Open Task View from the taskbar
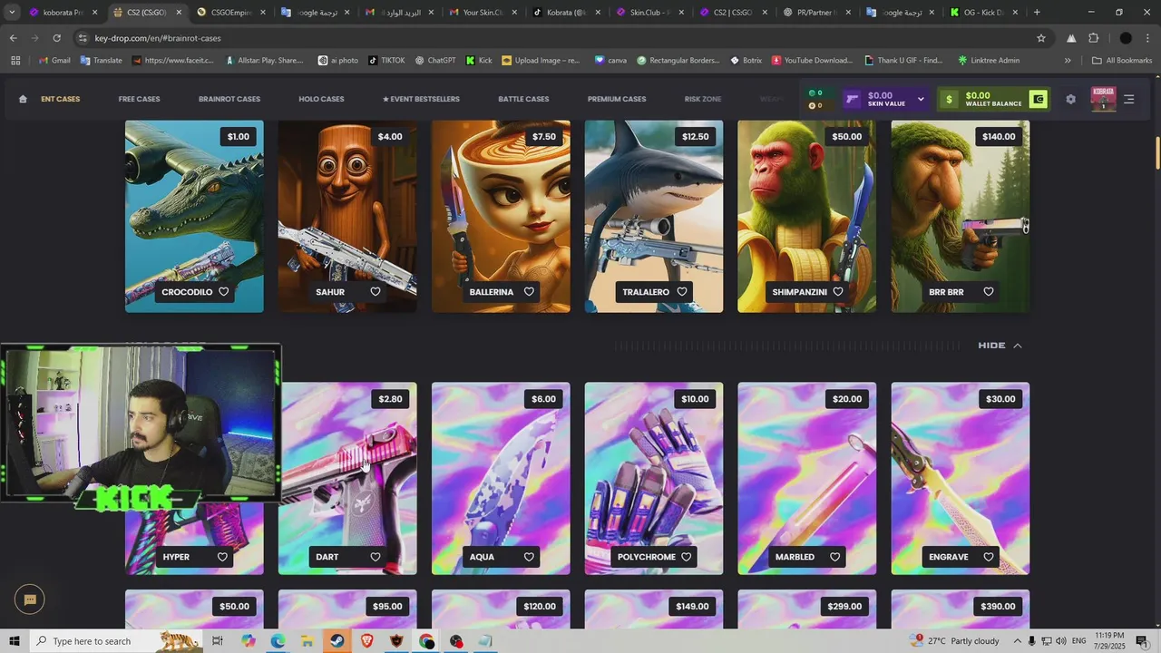Screen dimensions: 1161x653 click(x=218, y=641)
